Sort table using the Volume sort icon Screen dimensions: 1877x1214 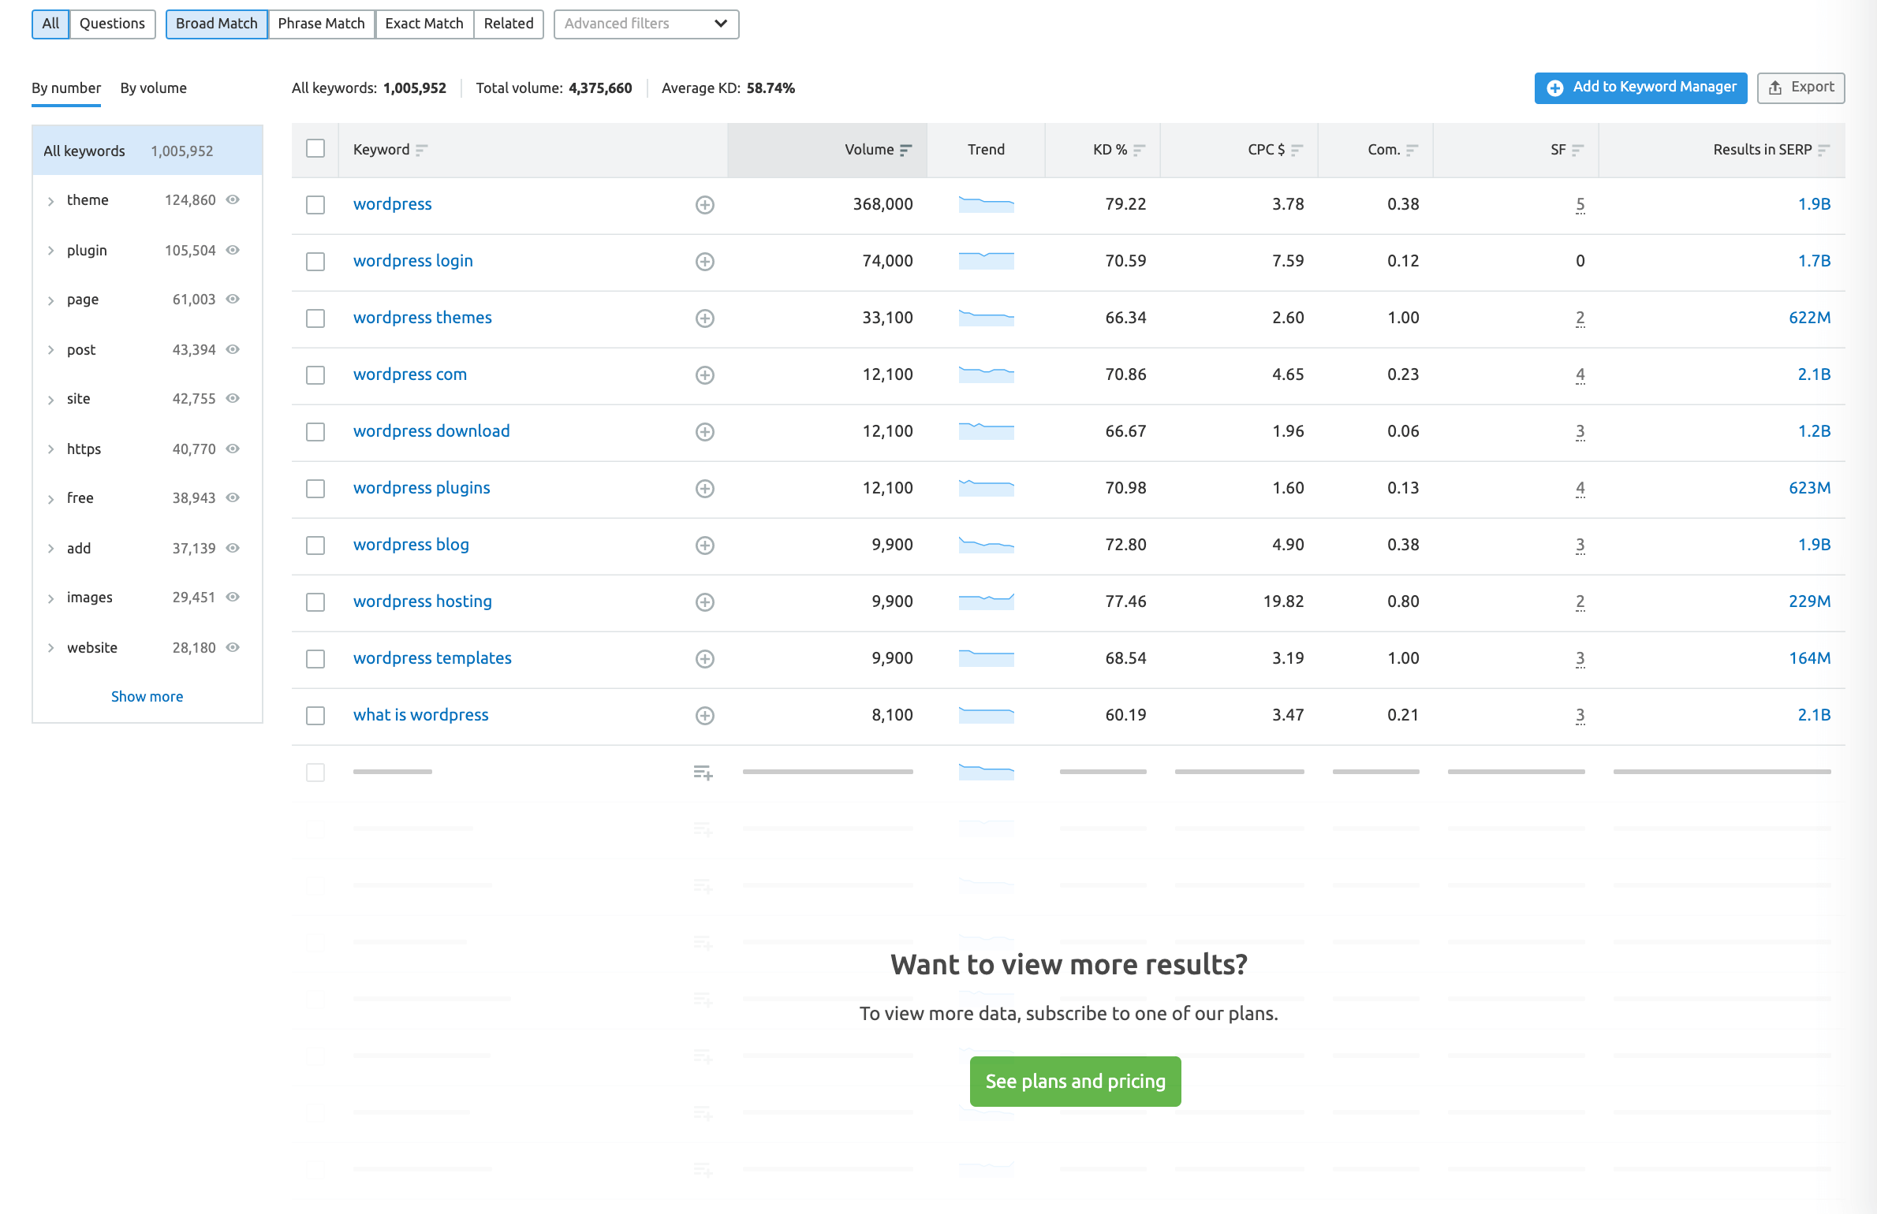tap(905, 149)
